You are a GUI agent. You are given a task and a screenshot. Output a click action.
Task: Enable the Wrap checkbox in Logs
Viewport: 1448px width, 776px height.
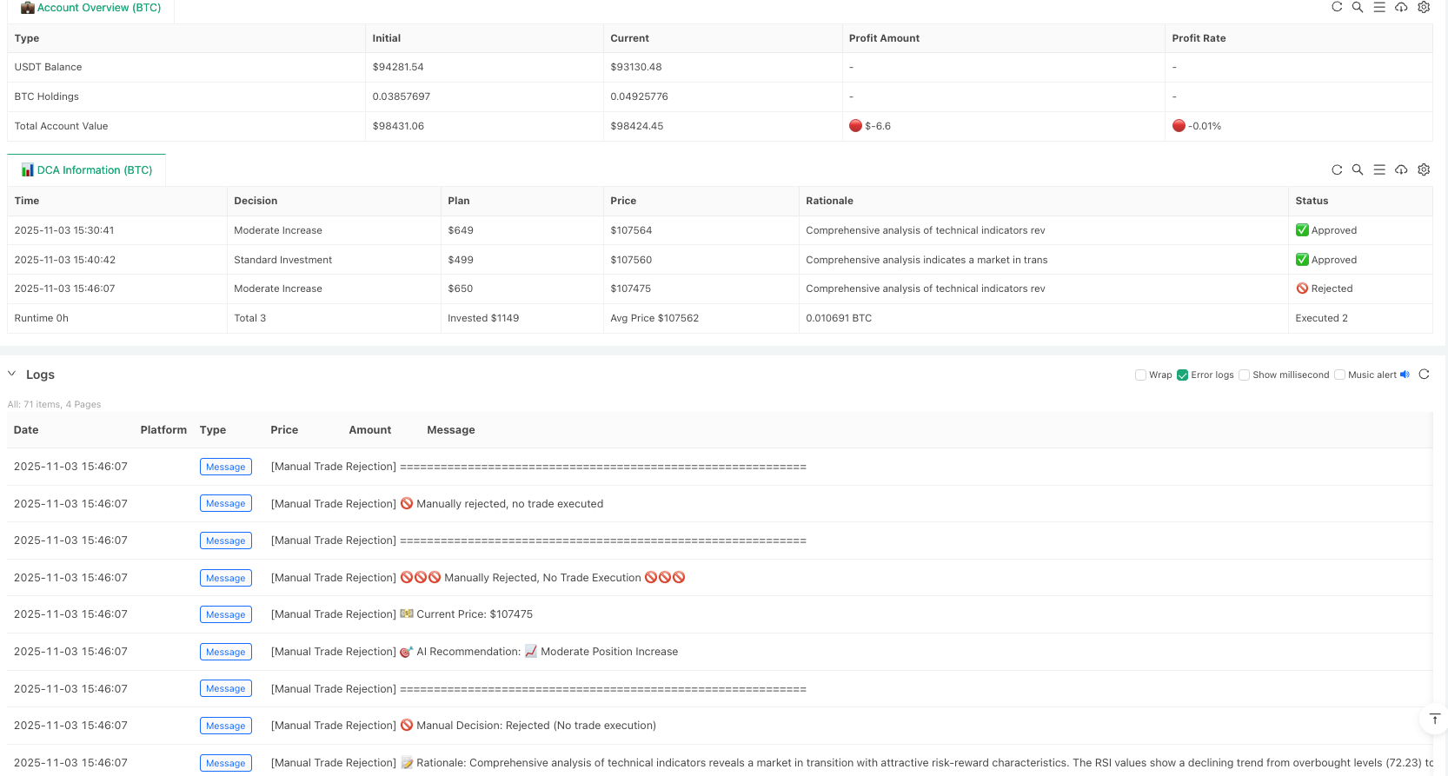(x=1140, y=375)
